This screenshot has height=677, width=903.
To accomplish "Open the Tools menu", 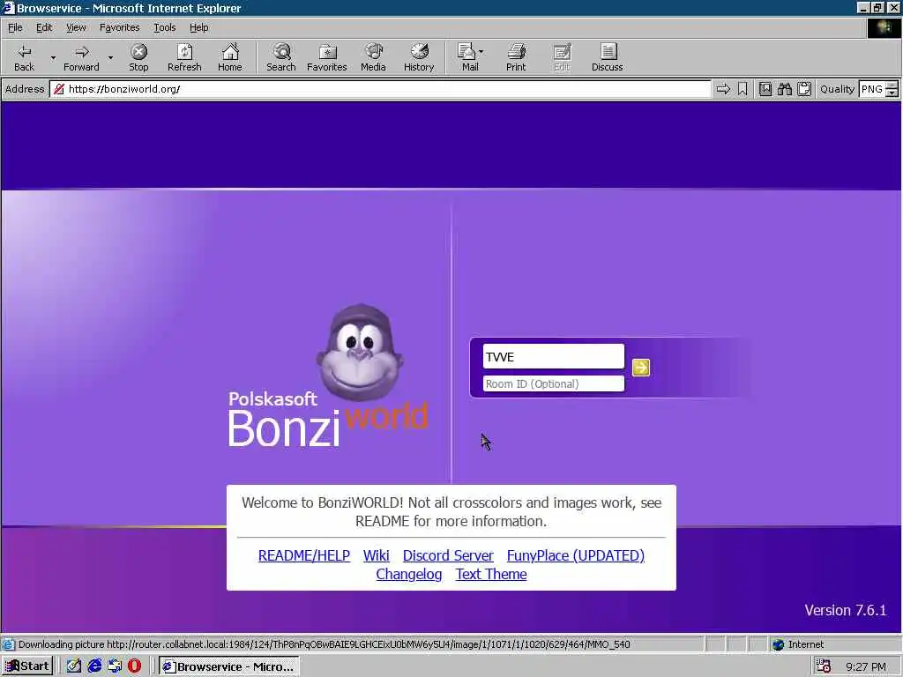I will 165,27.
